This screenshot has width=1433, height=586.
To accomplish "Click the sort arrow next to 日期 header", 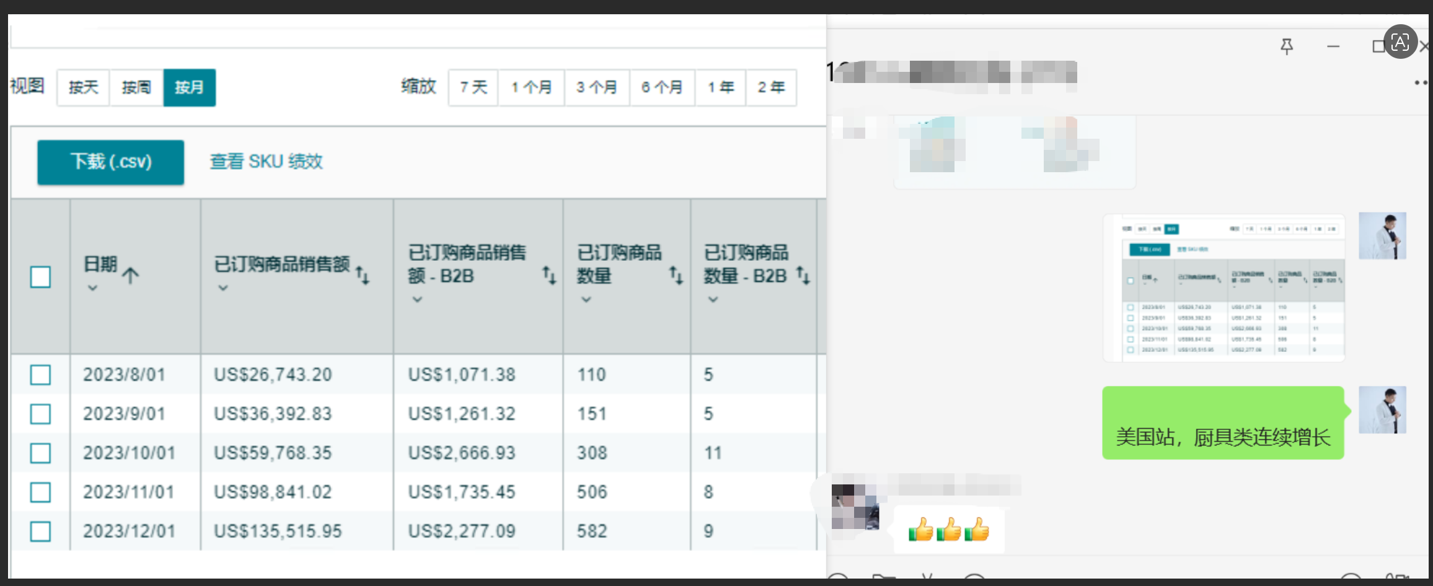I will [130, 275].
